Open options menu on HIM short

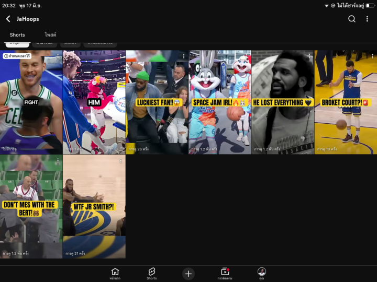[121, 56]
